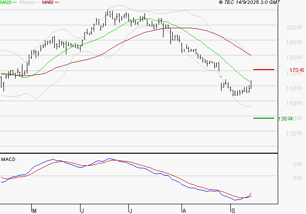The height and width of the screenshot is (214, 306).
Task: Click the MA50 legend label
Action: click(48, 2)
